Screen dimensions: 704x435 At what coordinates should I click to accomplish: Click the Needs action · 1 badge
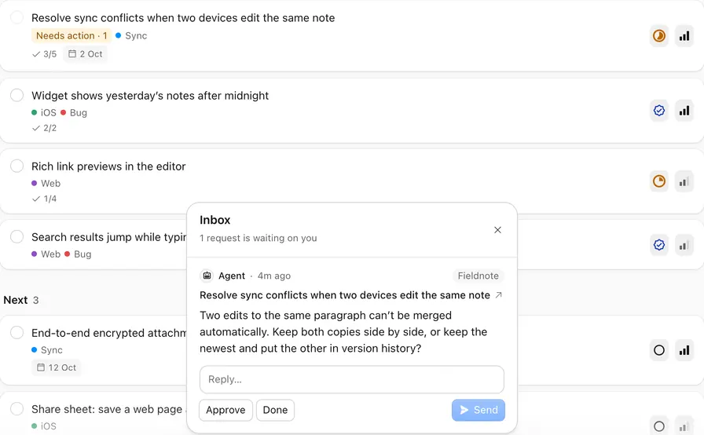[71, 35]
